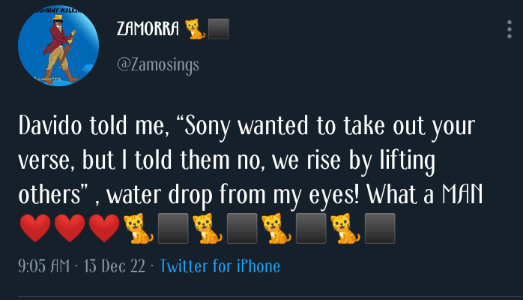Click the Johnny Walker profile avatar
Viewport: 523px width, 300px height.
coord(58,46)
